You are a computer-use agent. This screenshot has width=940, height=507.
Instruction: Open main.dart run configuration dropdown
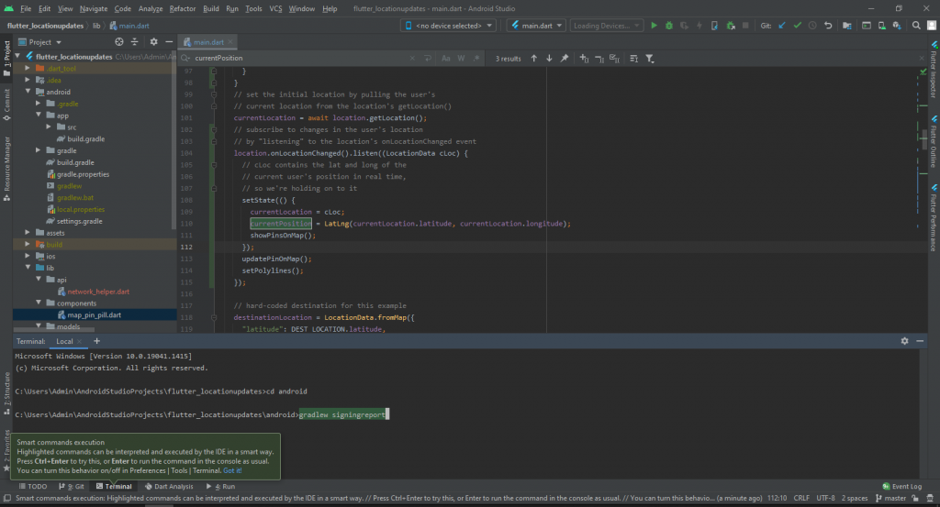[536, 26]
